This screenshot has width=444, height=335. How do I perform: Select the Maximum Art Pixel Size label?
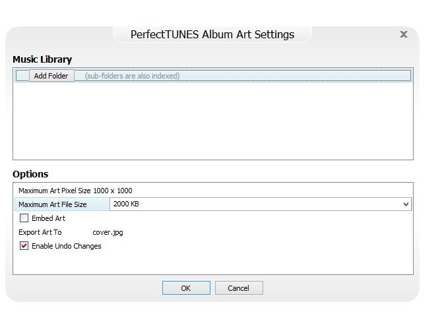(x=75, y=191)
